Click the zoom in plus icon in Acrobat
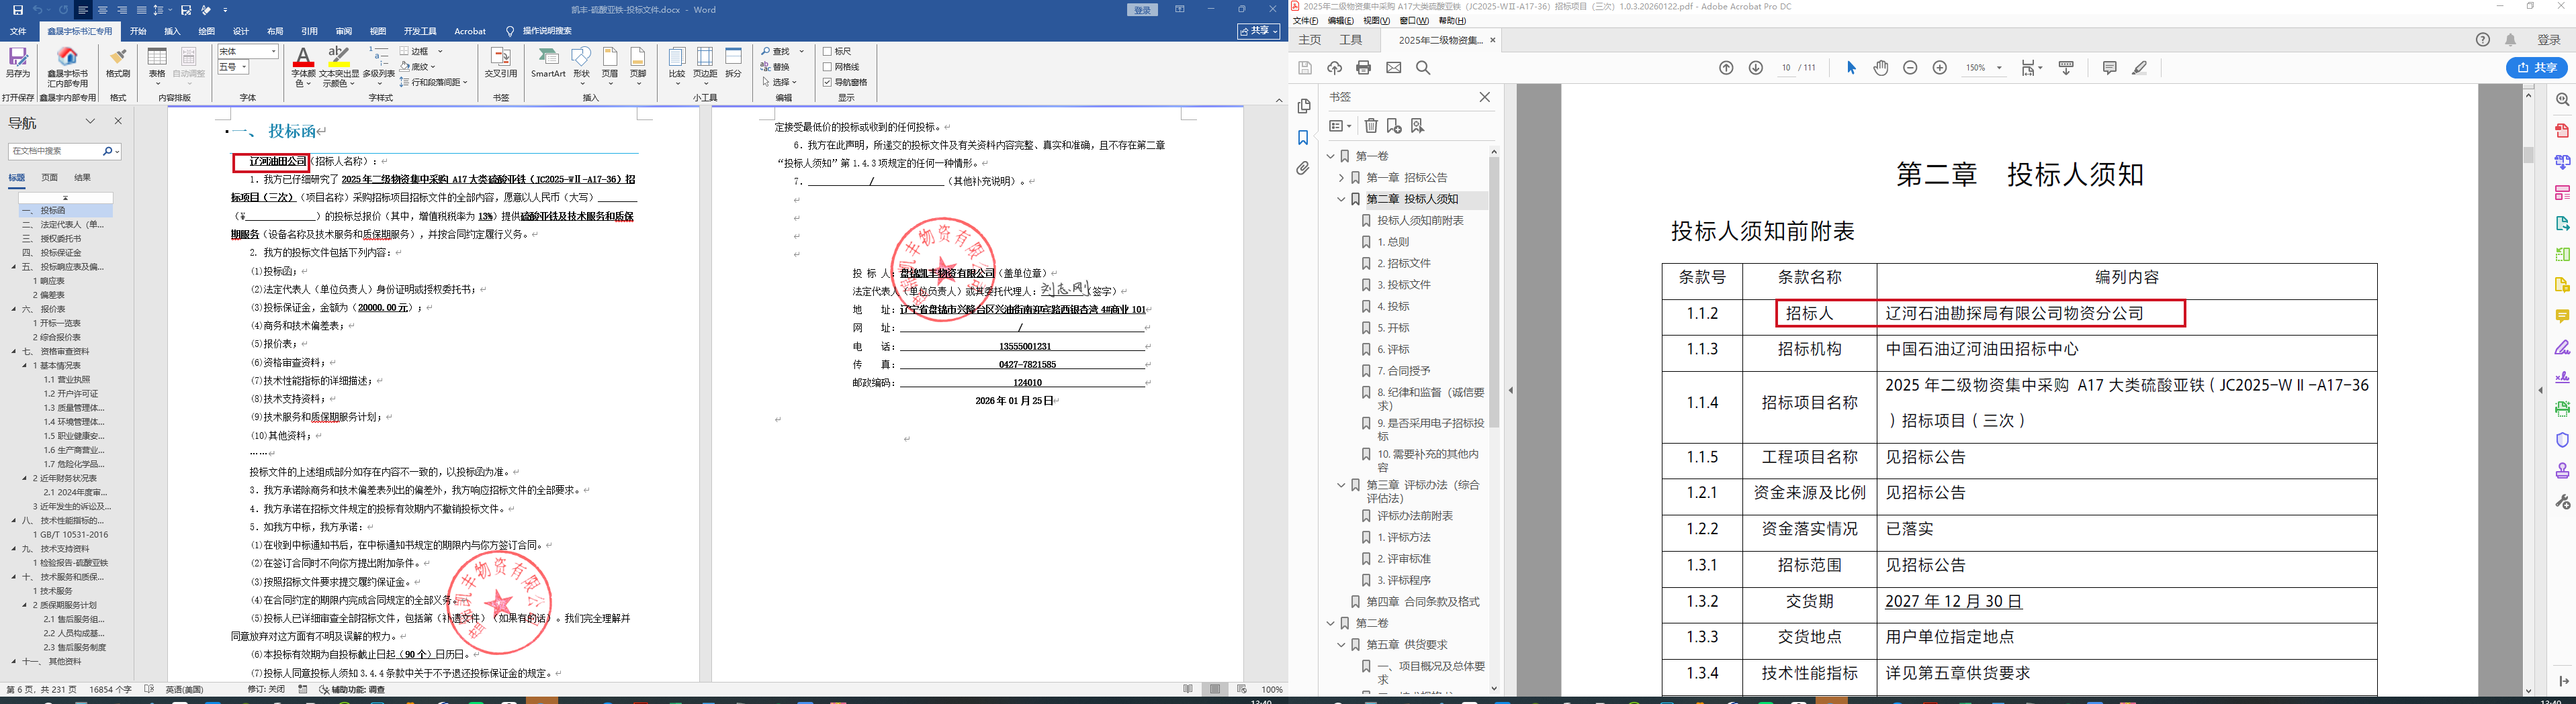The height and width of the screenshot is (704, 2576). tap(1939, 68)
